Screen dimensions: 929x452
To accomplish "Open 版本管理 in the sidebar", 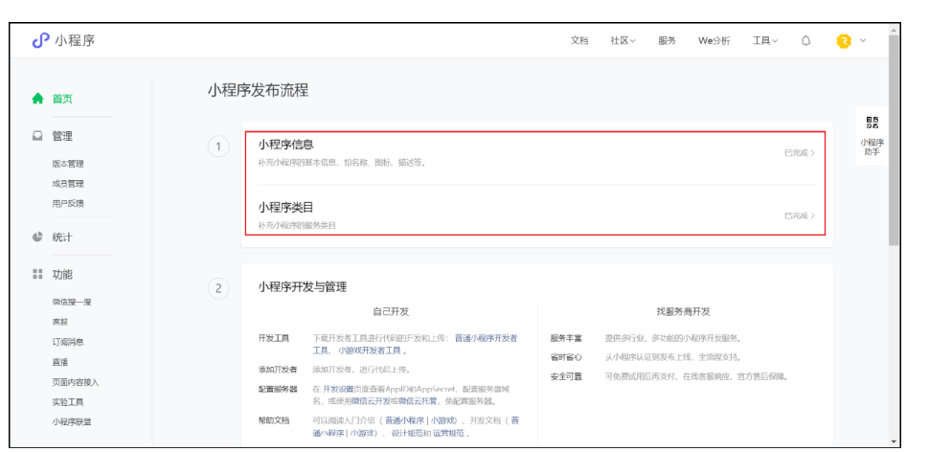I will click(x=68, y=164).
